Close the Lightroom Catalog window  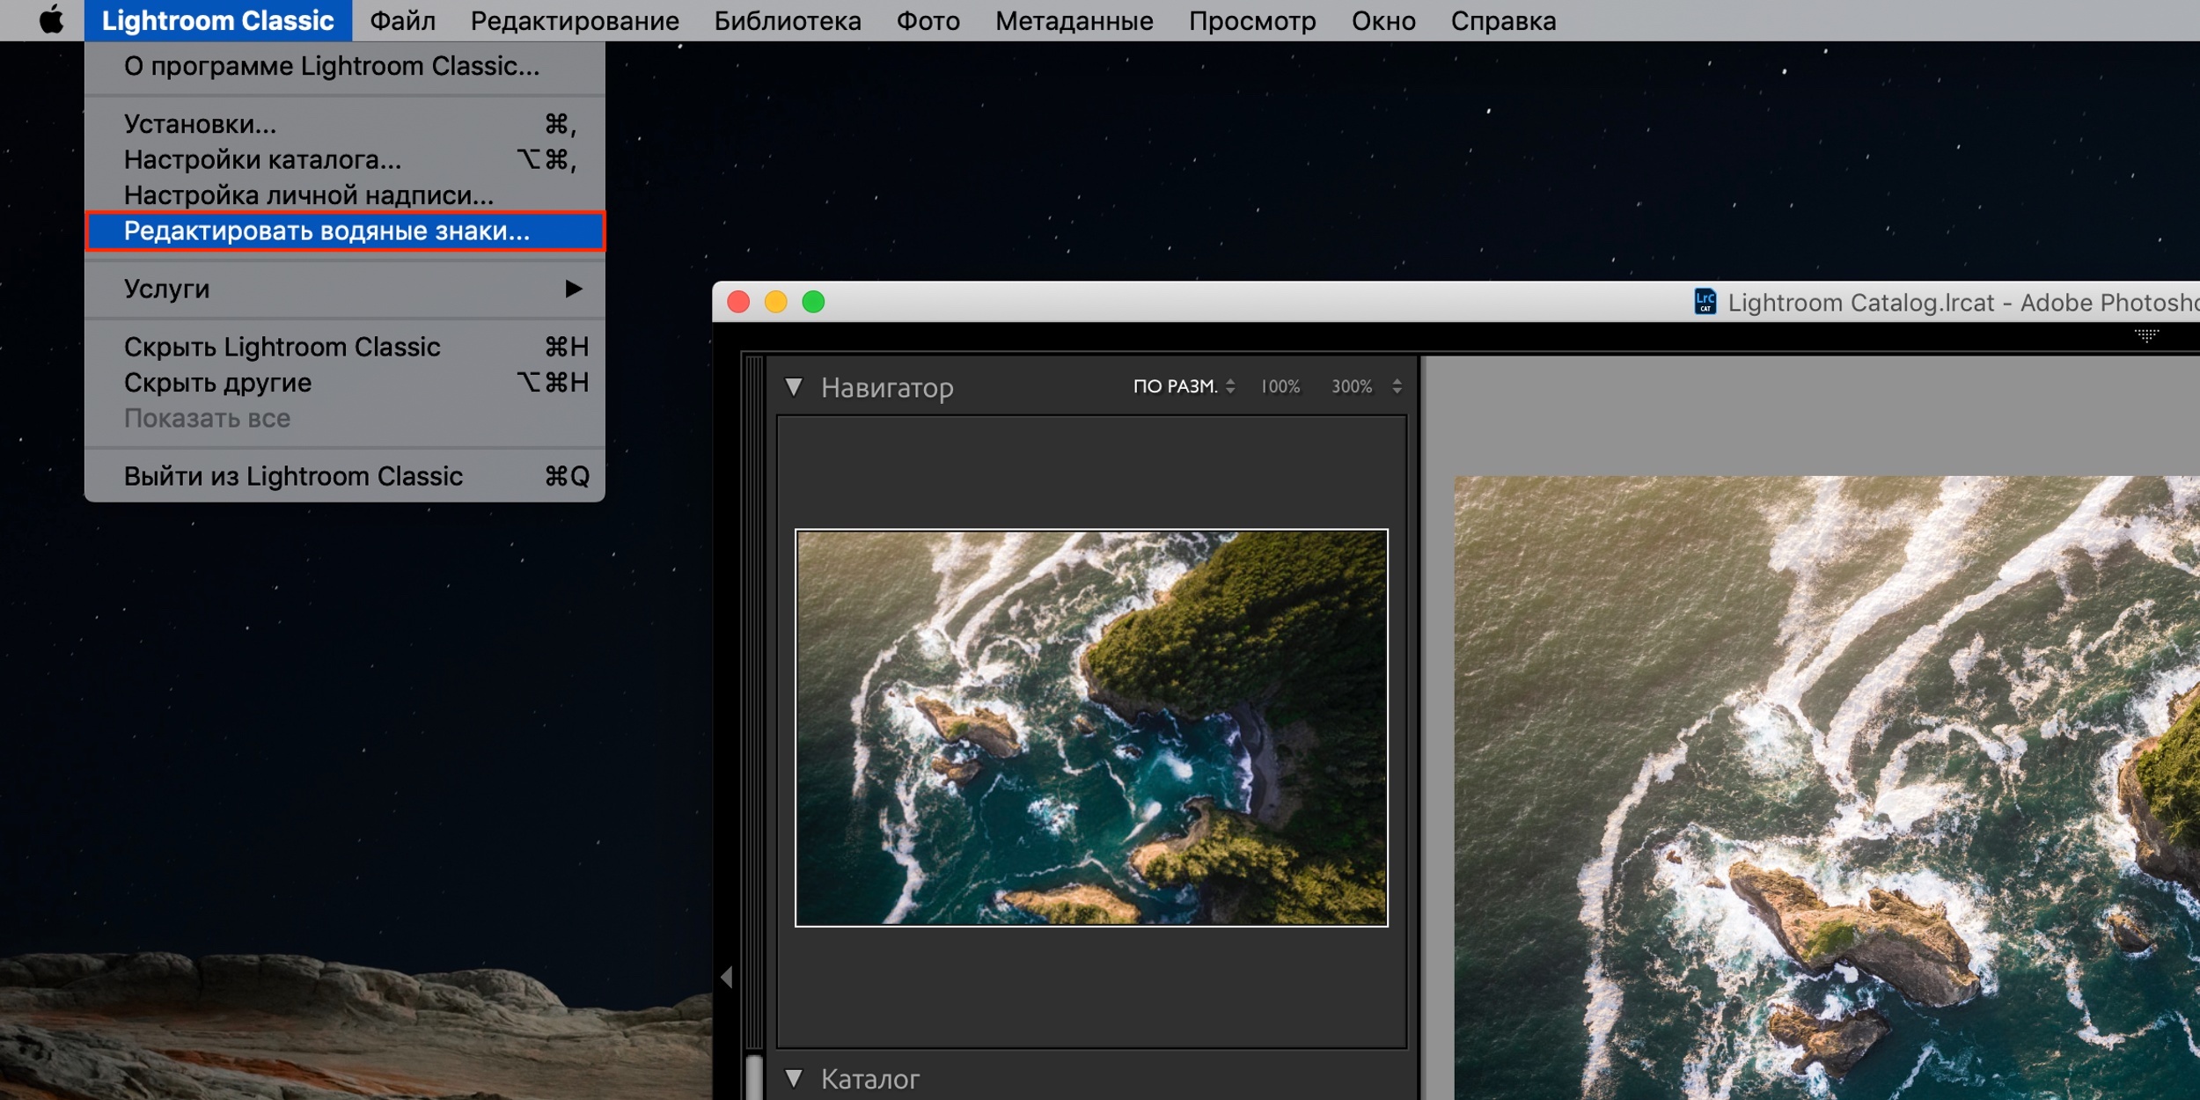[x=738, y=302]
